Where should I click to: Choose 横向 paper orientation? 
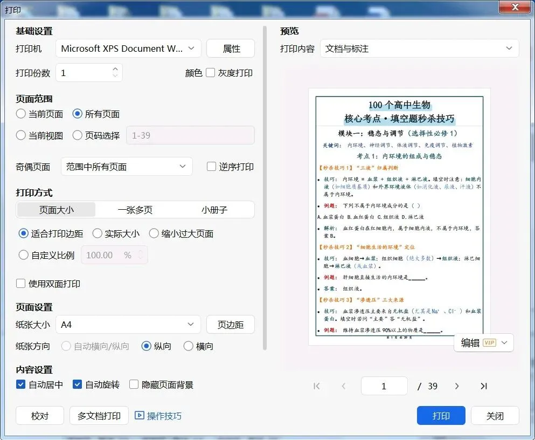click(189, 346)
